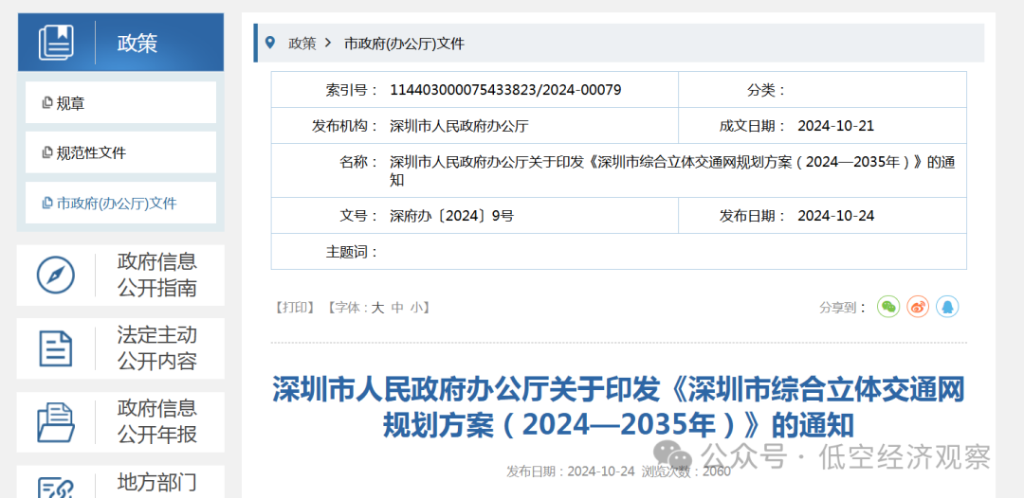The width and height of the screenshot is (1024, 498).
Task: Share to QQ via blue penguin icon
Action: (x=947, y=307)
